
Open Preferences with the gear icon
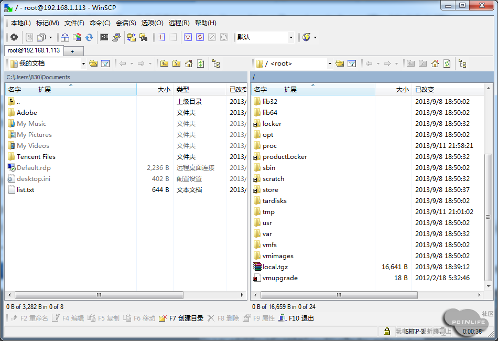(14, 37)
